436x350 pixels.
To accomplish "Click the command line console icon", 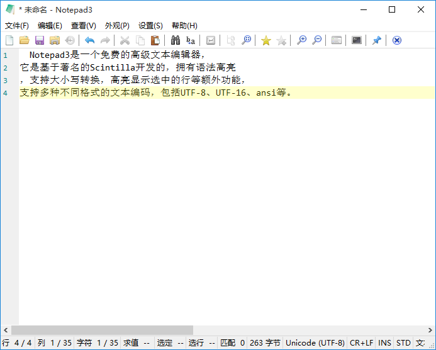I will point(357,40).
